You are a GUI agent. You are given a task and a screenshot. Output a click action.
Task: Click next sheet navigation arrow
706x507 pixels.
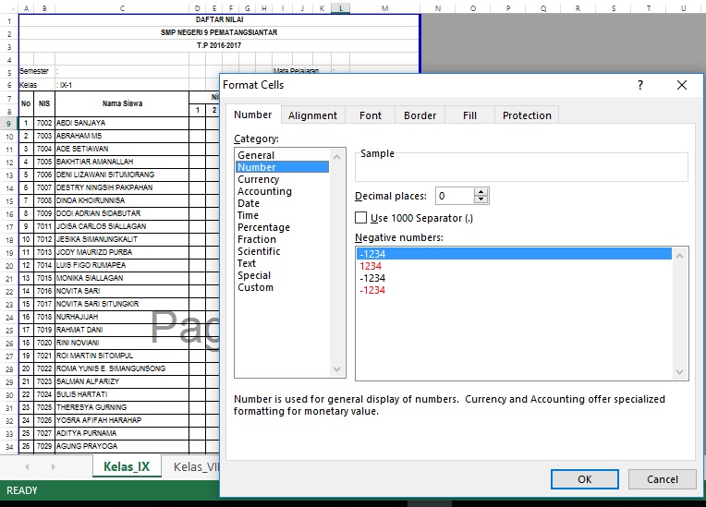point(53,467)
